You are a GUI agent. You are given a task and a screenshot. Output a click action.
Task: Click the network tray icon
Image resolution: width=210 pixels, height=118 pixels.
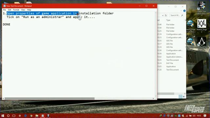tap(187, 116)
